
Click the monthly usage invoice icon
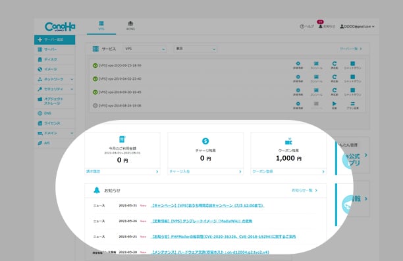(122, 139)
